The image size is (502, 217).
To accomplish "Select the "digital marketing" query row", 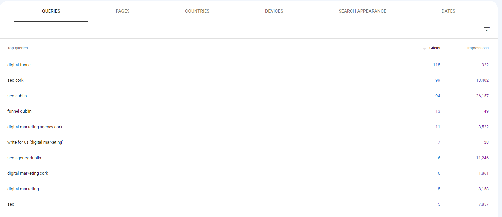I will [x=249, y=189].
